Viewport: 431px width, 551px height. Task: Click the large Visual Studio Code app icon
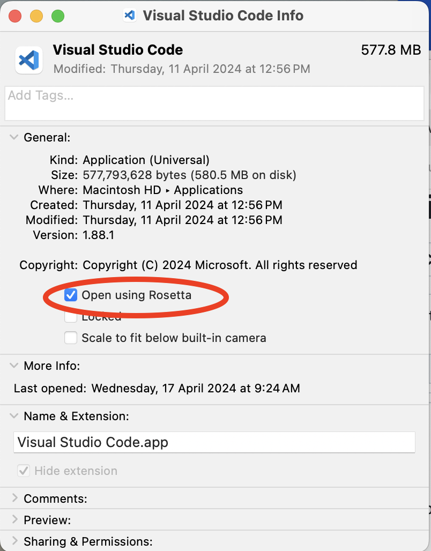point(29,59)
